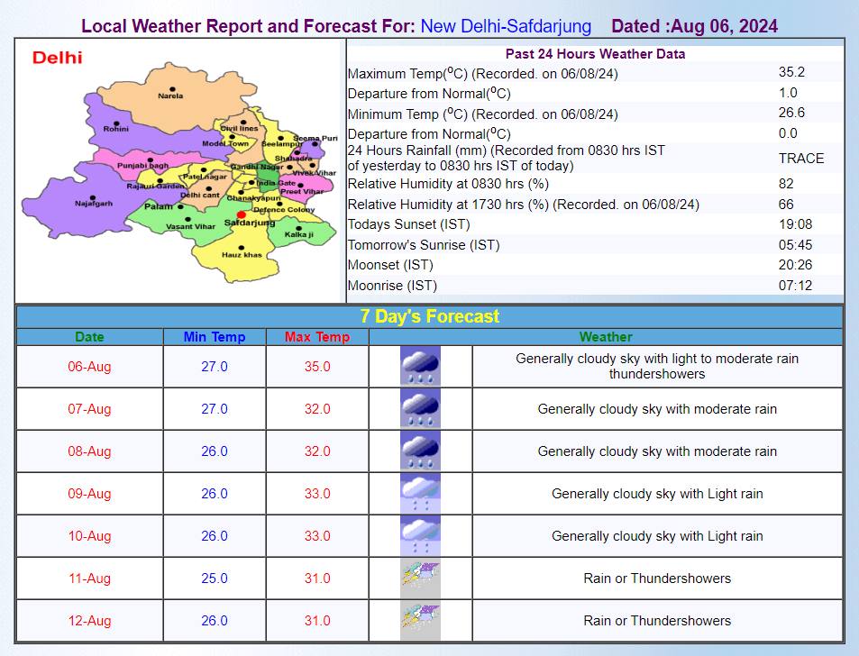
Task: Click the Weather column header
Action: [x=606, y=337]
